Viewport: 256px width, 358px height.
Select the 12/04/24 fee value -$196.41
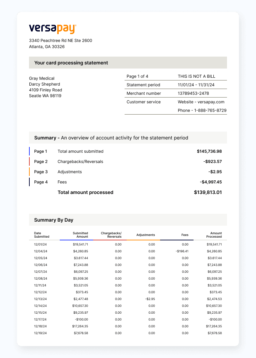point(182,251)
